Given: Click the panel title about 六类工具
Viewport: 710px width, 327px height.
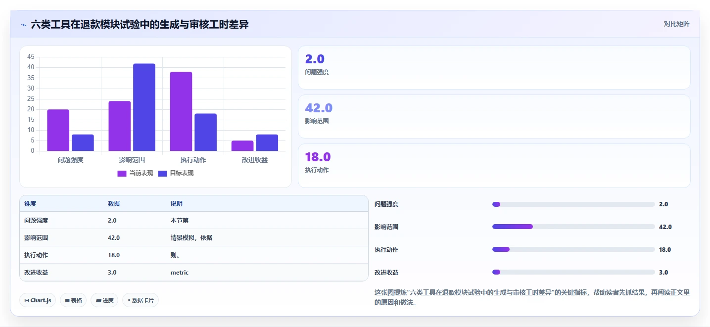Looking at the screenshot, I should tap(140, 24).
